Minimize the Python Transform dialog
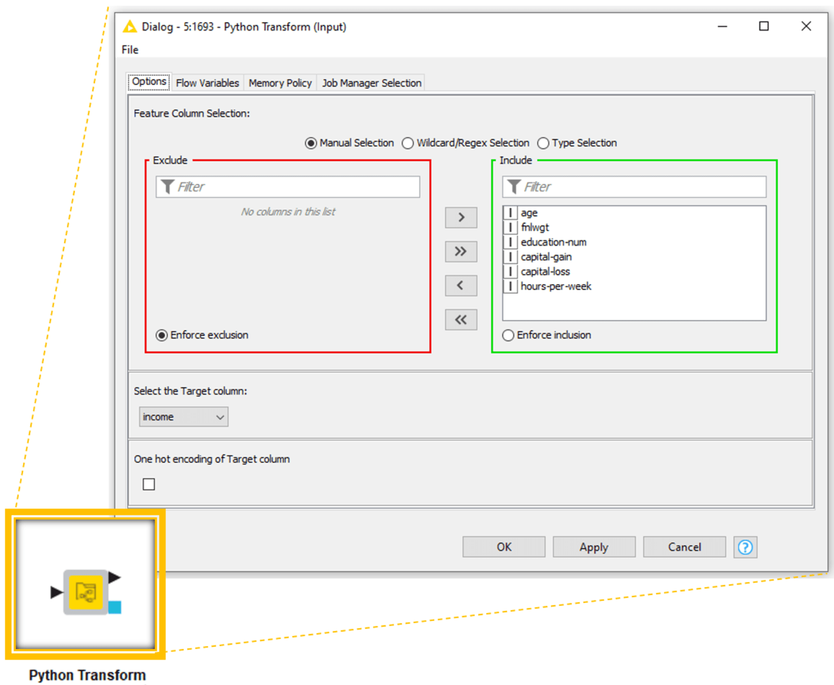834x685 pixels. 722,26
